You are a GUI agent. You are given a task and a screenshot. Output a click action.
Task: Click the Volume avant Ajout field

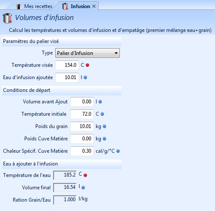[82, 102]
